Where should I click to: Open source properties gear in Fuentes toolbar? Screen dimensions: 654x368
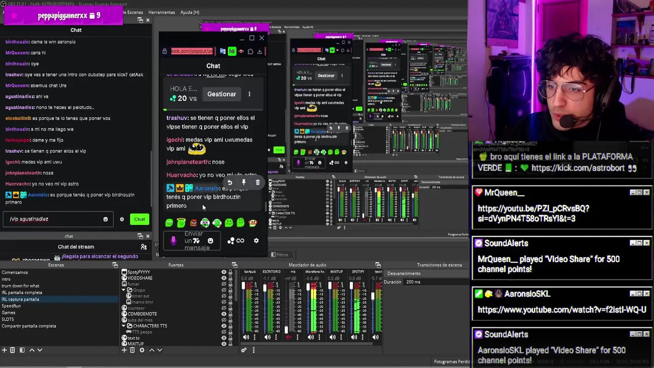coord(142,350)
